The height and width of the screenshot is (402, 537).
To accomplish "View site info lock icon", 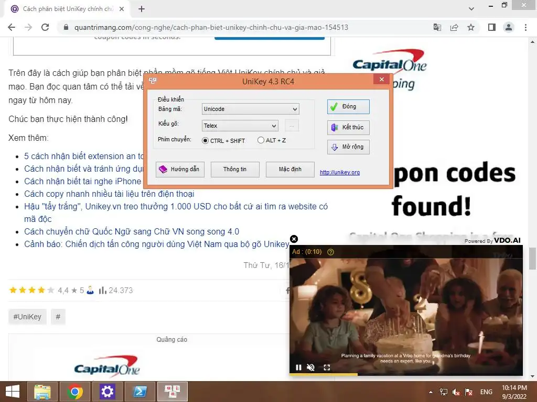I will click(x=66, y=27).
